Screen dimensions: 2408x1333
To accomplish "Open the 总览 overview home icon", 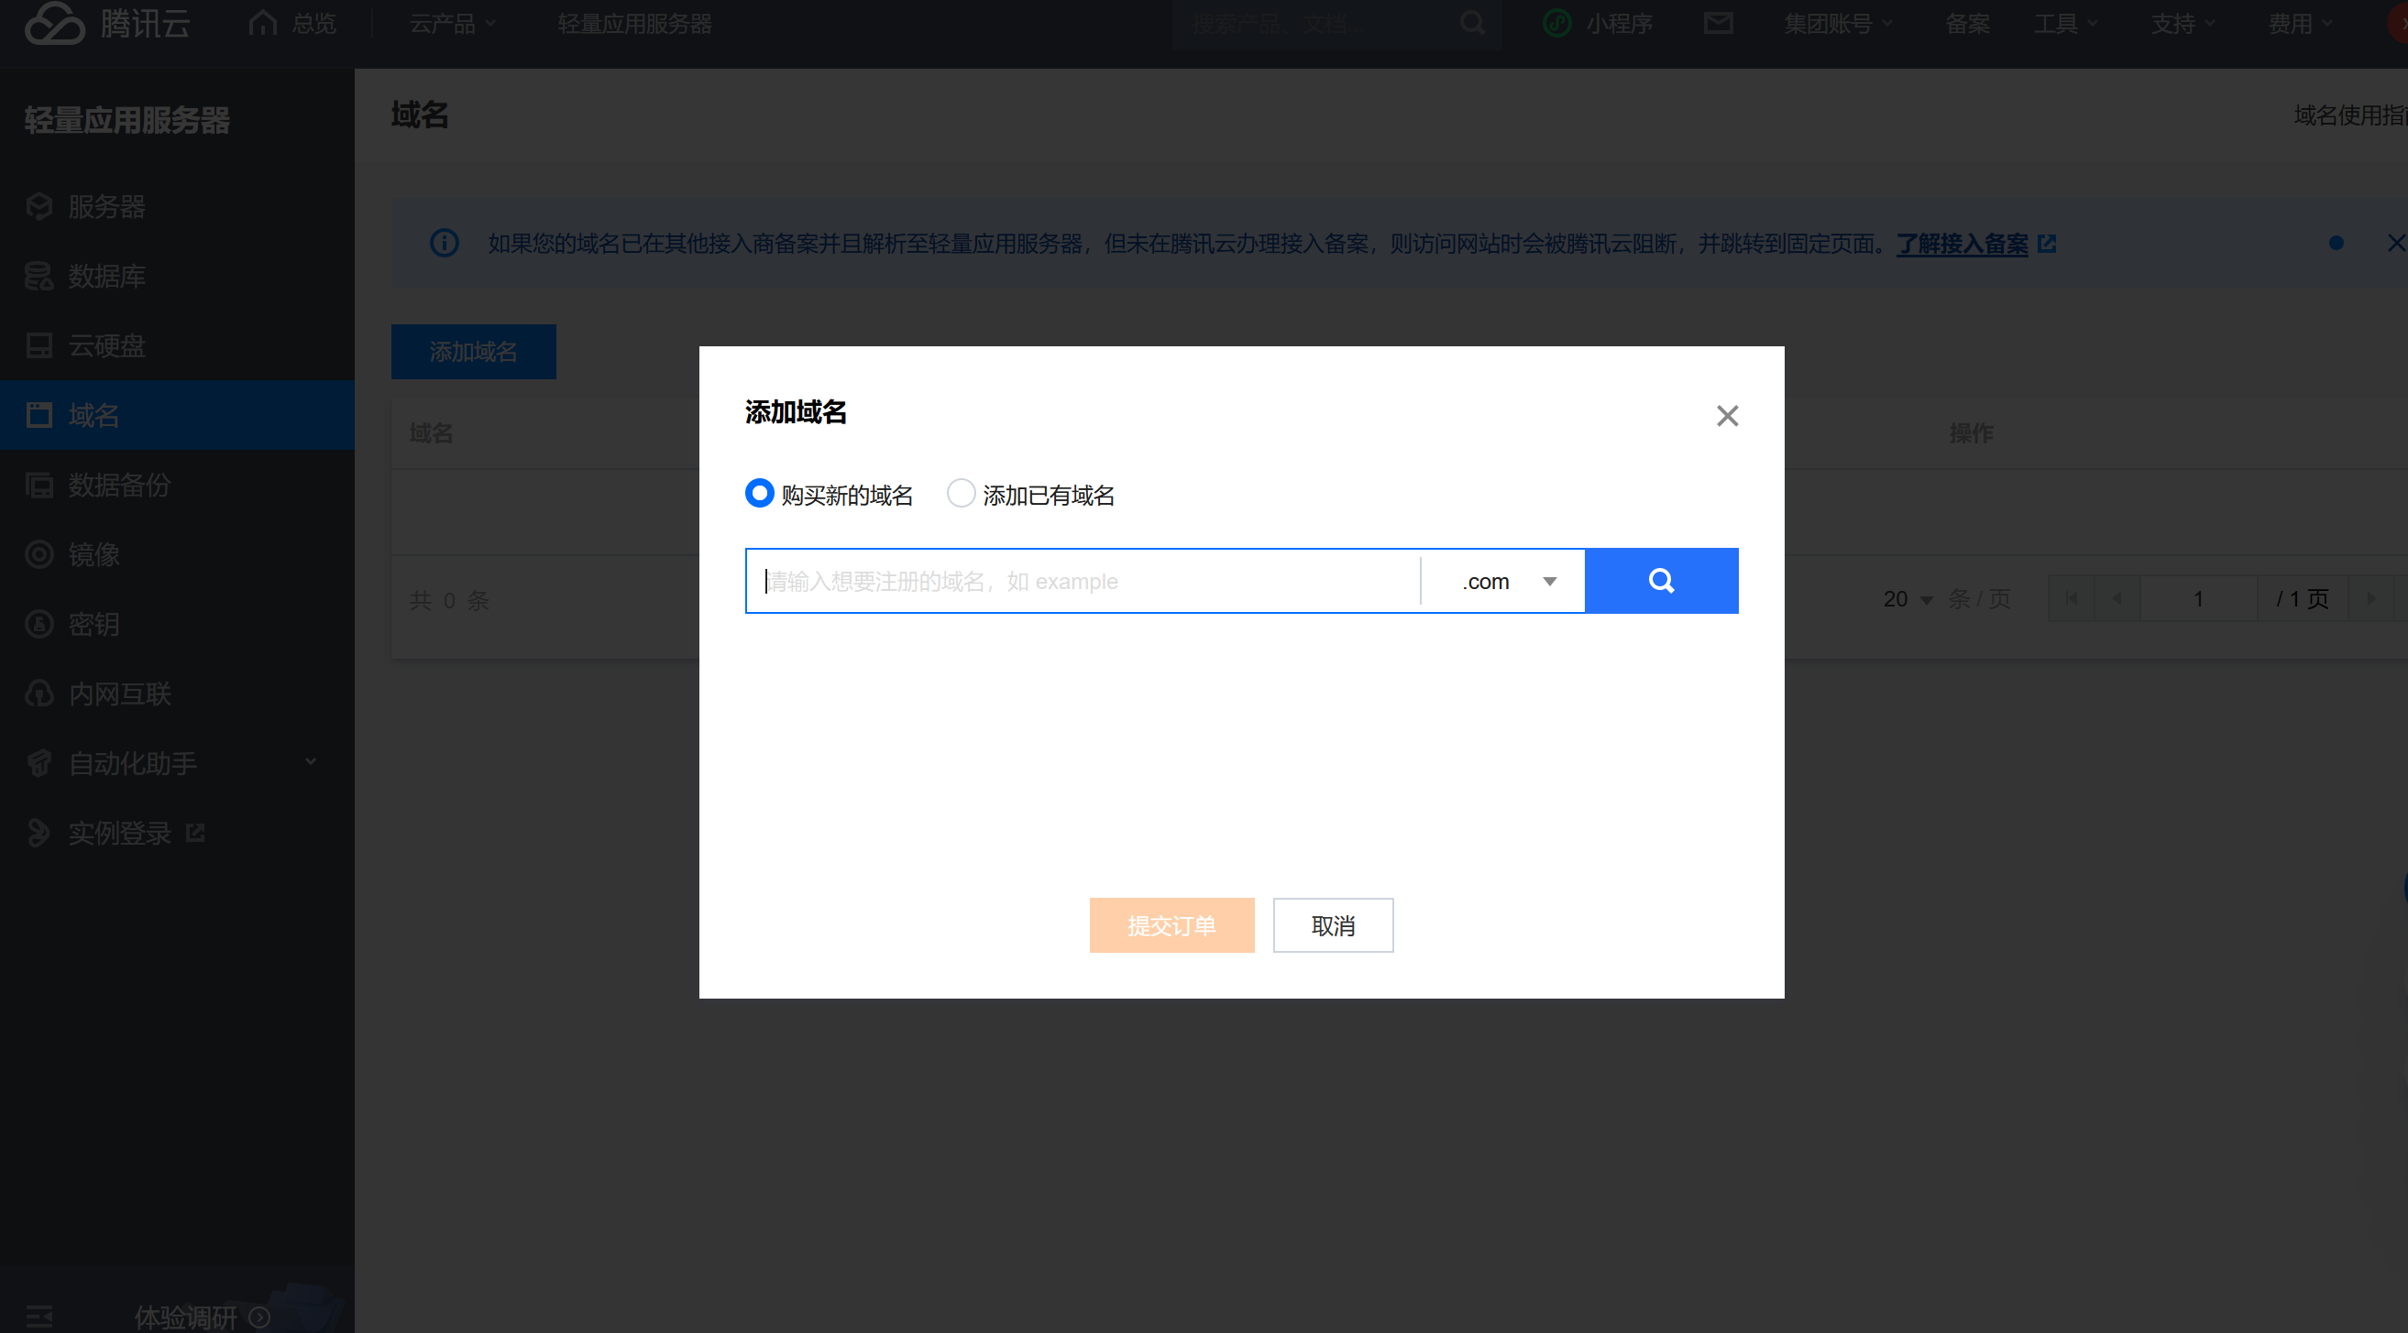I will pos(263,22).
